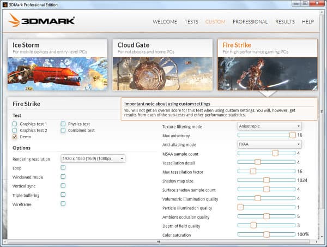Click the Color saturation slider handle

pos(267,234)
